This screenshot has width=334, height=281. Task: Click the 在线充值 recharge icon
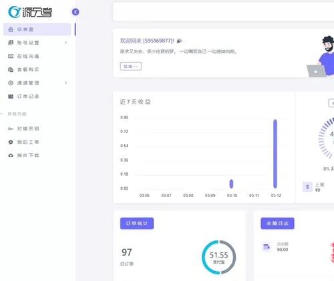tap(11, 56)
